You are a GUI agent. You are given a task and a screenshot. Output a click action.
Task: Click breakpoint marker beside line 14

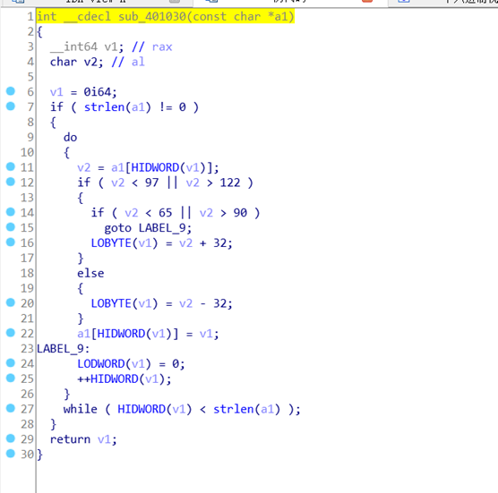pos(11,212)
